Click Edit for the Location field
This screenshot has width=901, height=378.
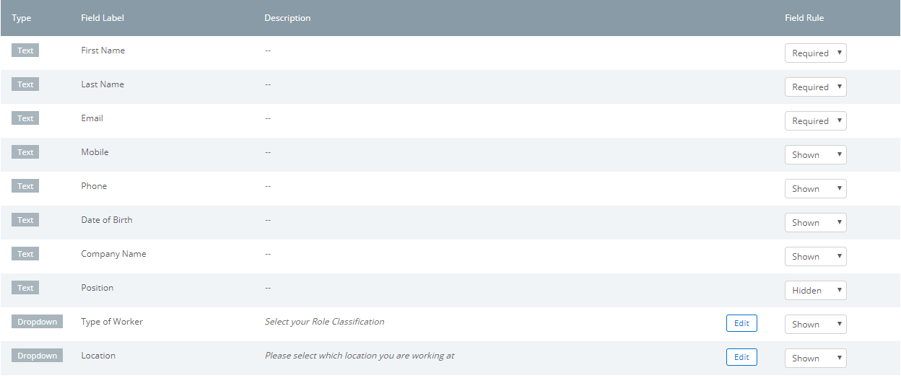741,357
